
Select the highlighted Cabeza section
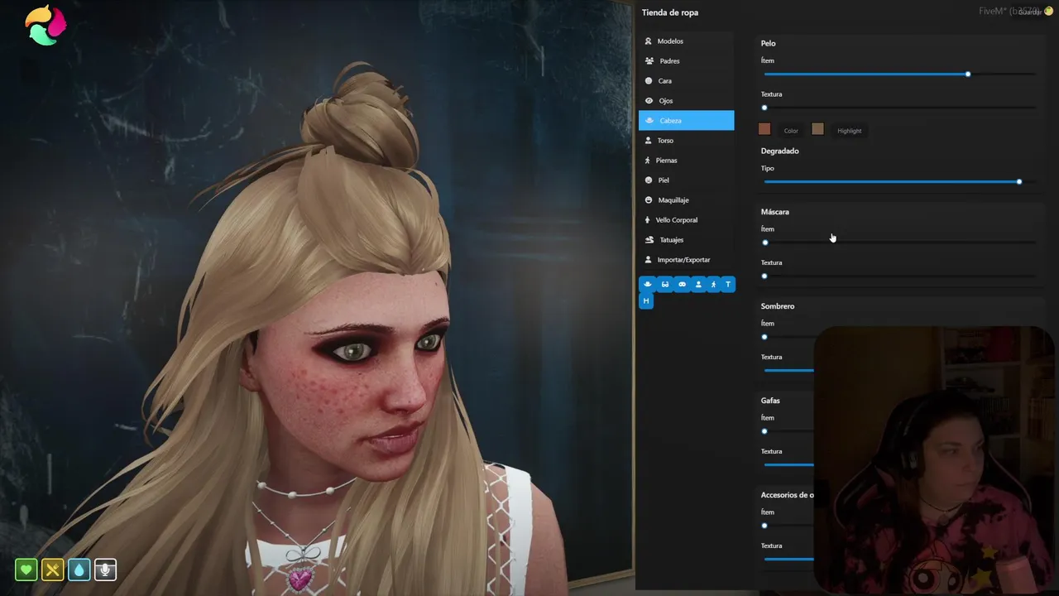686,121
